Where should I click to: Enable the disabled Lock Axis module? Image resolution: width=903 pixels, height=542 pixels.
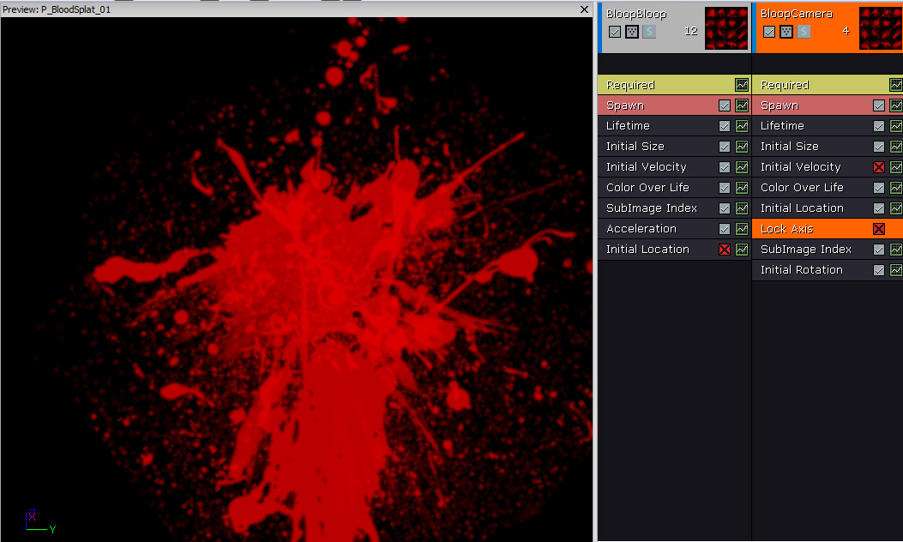click(879, 229)
